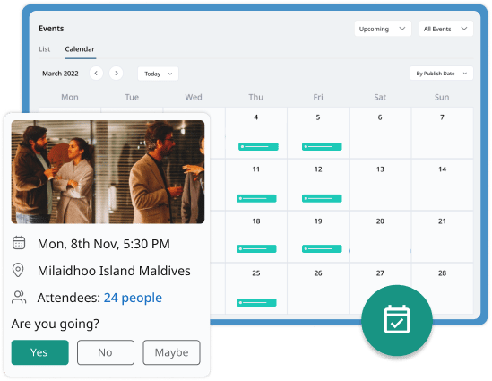Viewport: 492px width, 381px height.
Task: Select calendar day 6
Action: point(380,133)
